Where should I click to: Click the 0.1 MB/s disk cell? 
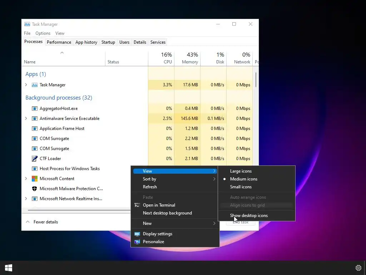[x=213, y=119]
